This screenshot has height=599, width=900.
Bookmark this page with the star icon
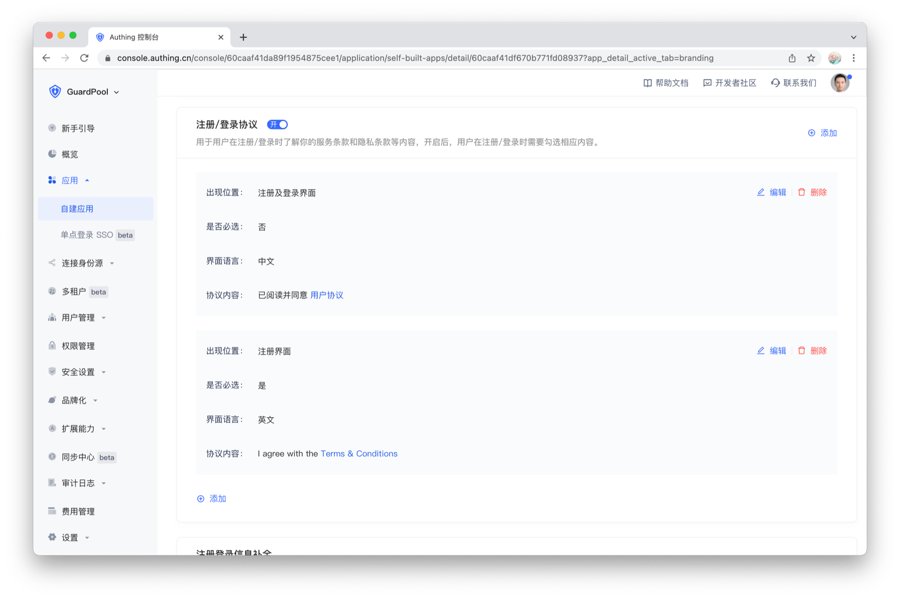[x=811, y=58]
